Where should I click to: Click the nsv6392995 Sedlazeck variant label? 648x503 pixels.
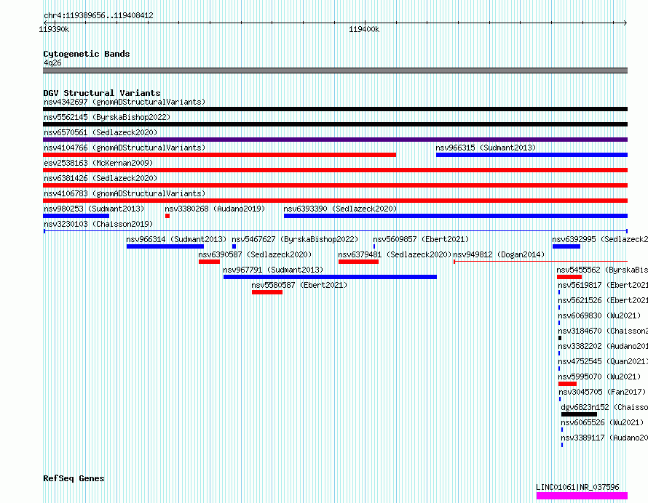[600, 239]
